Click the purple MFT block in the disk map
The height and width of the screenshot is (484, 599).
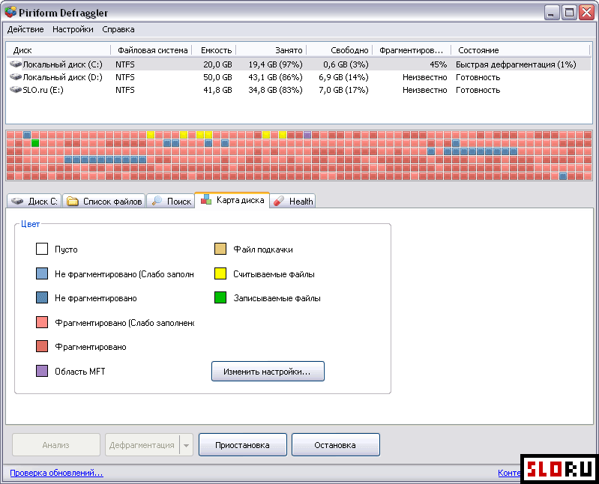pos(307,135)
